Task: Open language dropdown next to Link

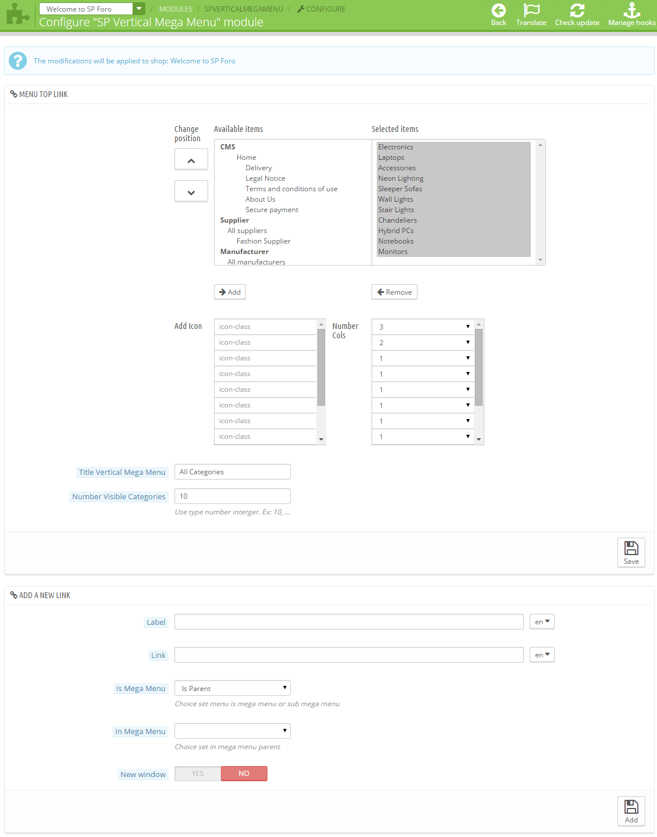Action: [542, 655]
